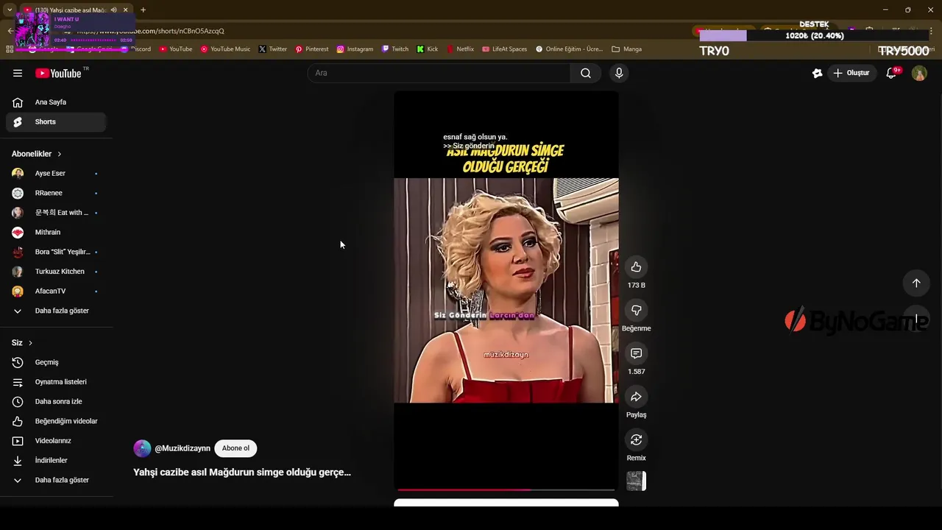Open the Ayse Eser channel
942x530 pixels.
pos(56,173)
